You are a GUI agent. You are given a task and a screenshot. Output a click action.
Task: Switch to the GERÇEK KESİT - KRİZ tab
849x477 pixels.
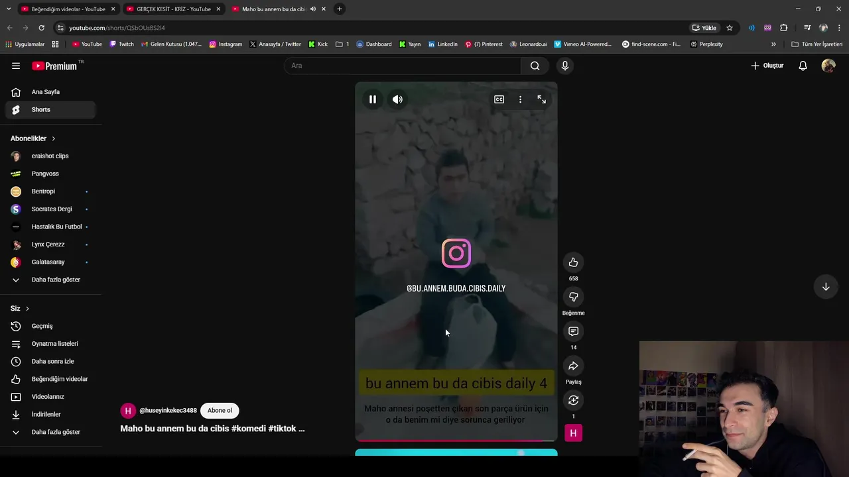point(174,9)
